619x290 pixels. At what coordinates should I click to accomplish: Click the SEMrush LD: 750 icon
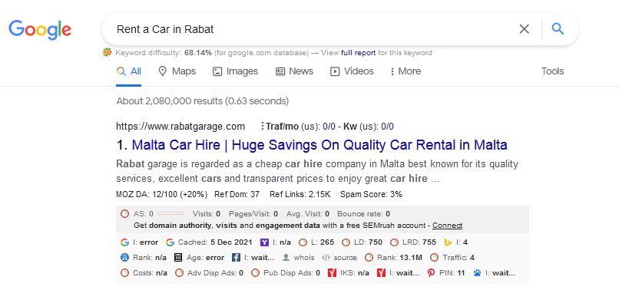[x=346, y=242]
